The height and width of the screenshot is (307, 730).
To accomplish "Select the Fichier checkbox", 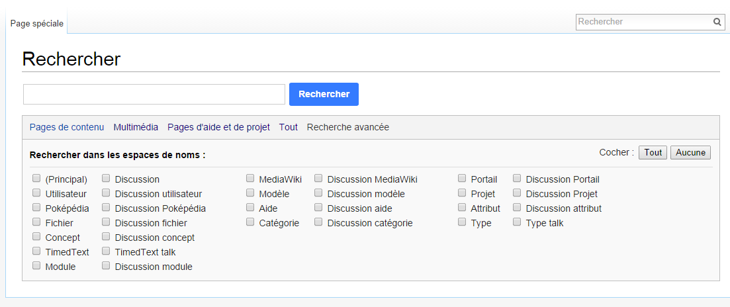I will tap(36, 222).
